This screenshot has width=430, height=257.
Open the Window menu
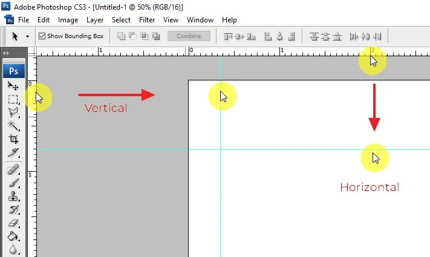pyautogui.click(x=200, y=20)
